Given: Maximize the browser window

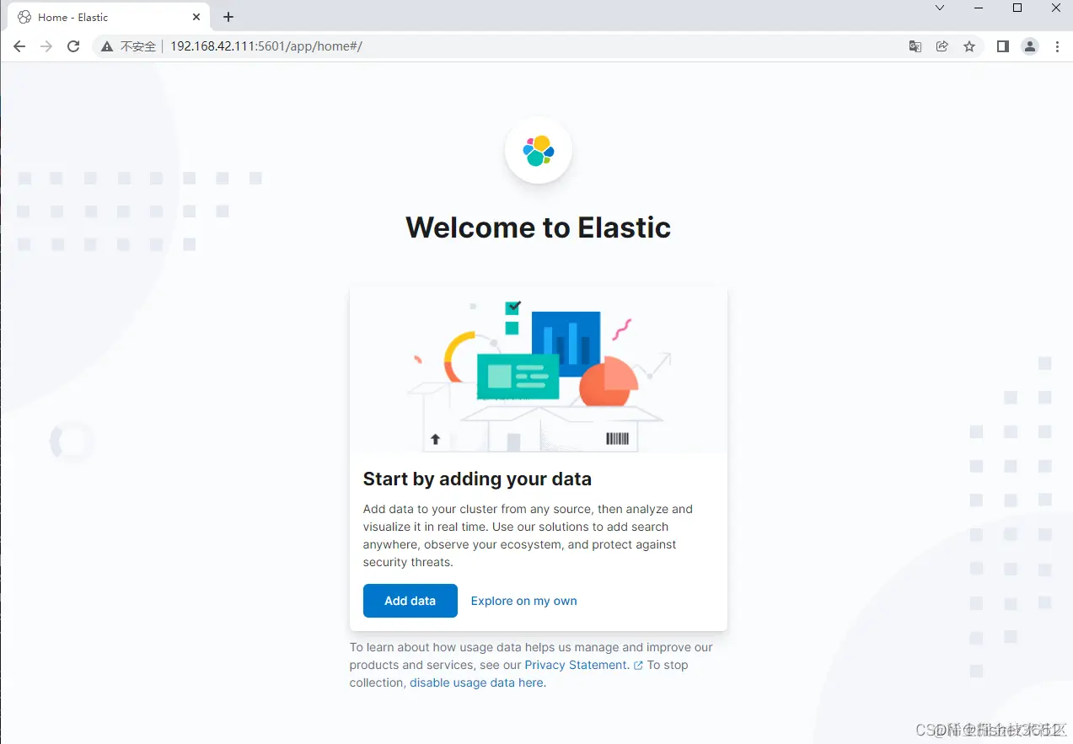Looking at the screenshot, I should pyautogui.click(x=1017, y=8).
